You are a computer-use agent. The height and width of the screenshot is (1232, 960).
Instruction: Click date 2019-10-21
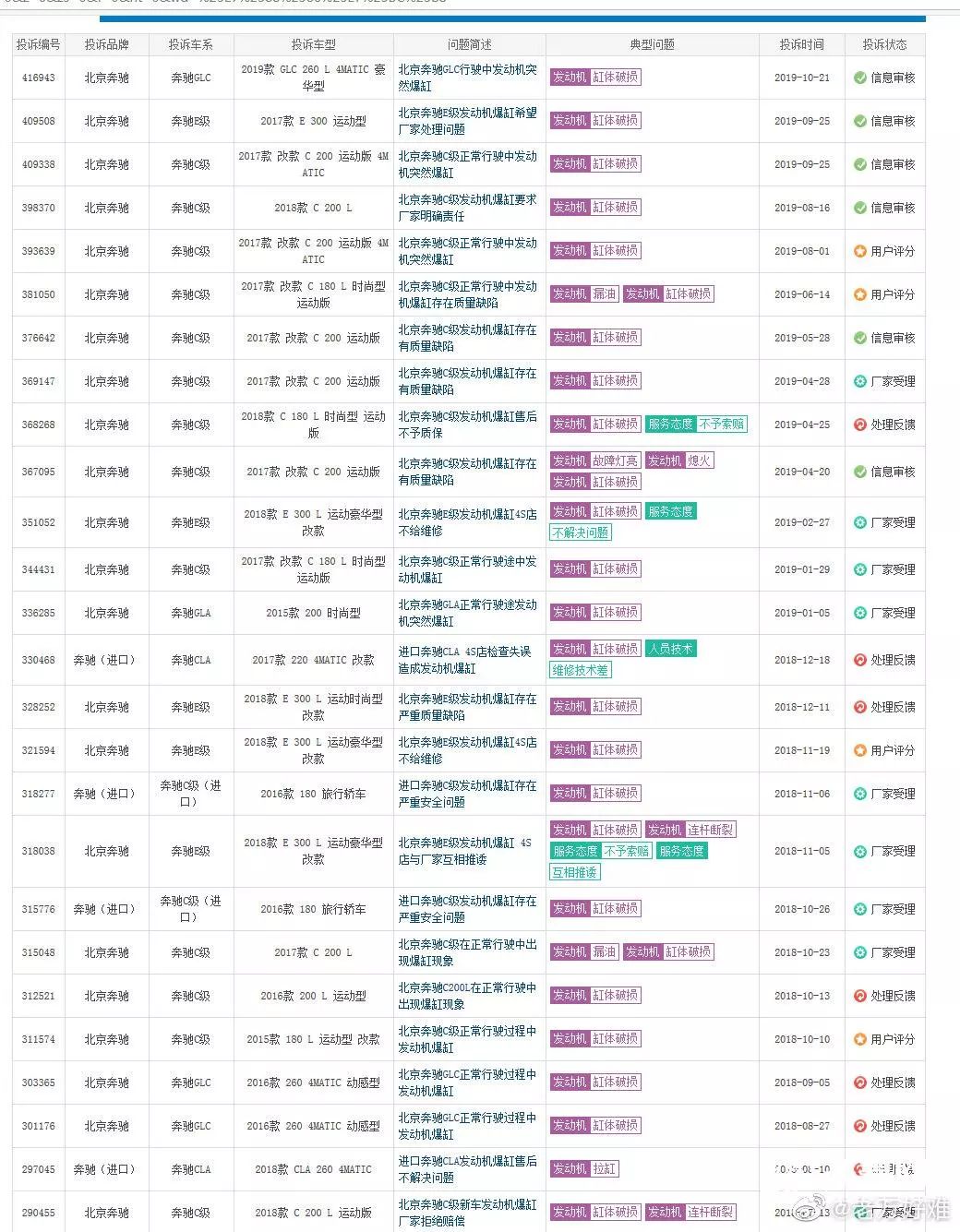coord(802,78)
